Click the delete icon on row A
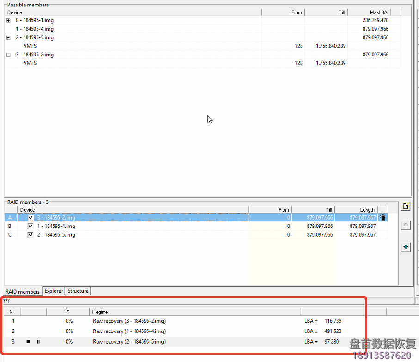 point(382,217)
